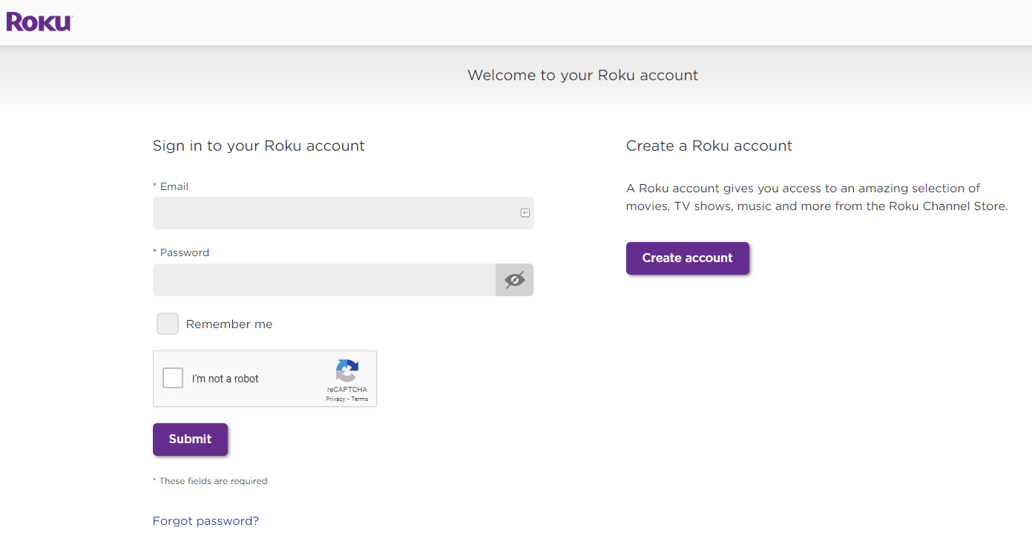Open the reCAPTCHA Privacy link

coord(335,399)
